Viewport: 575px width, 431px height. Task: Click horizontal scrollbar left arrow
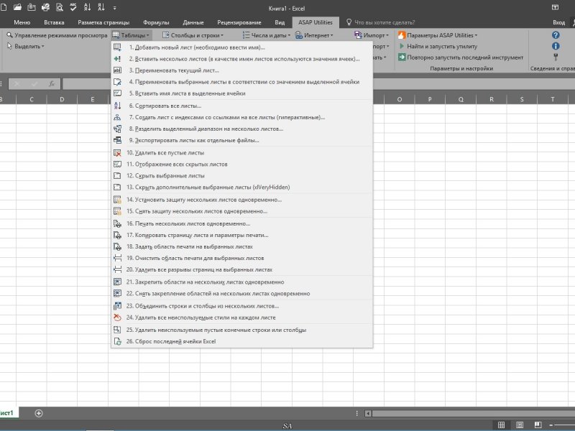[x=368, y=414]
